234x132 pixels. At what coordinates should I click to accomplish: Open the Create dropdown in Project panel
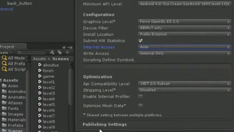click(5, 53)
